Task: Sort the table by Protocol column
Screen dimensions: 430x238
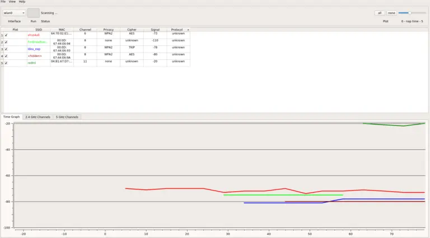Action: (x=178, y=29)
